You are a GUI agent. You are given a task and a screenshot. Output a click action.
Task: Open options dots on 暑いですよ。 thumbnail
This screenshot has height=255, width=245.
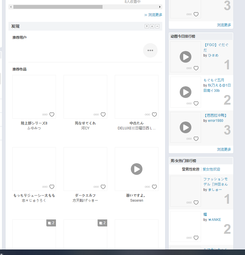[147, 187]
